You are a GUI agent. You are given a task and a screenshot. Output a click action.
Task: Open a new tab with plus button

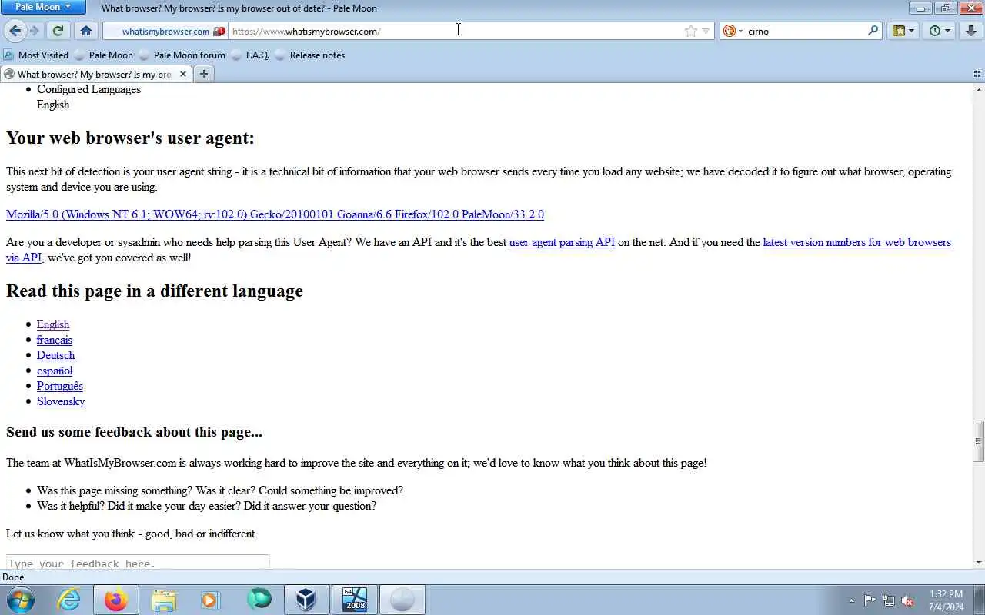point(203,74)
